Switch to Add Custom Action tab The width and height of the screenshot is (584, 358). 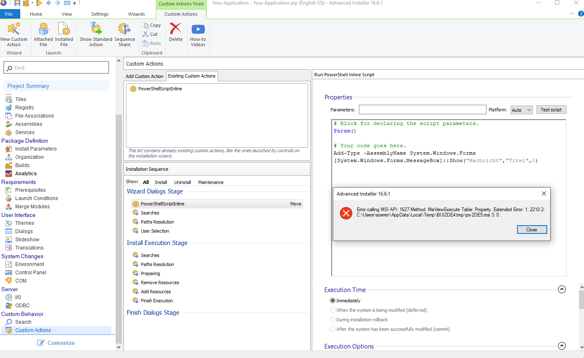click(145, 76)
